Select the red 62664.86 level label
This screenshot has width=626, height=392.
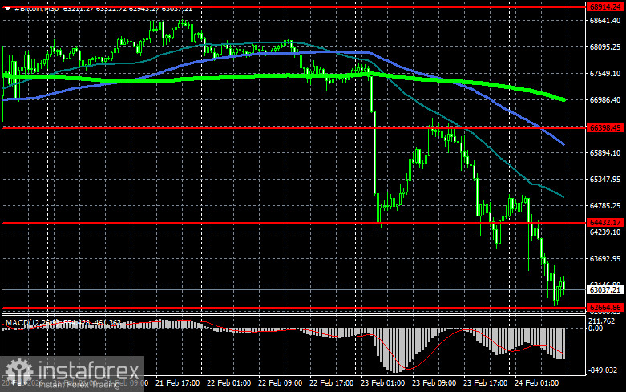(x=605, y=307)
